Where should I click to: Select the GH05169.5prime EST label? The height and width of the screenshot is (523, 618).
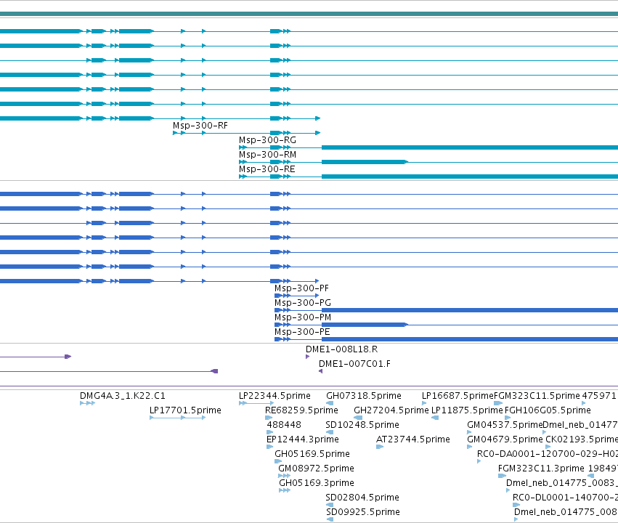(x=312, y=455)
